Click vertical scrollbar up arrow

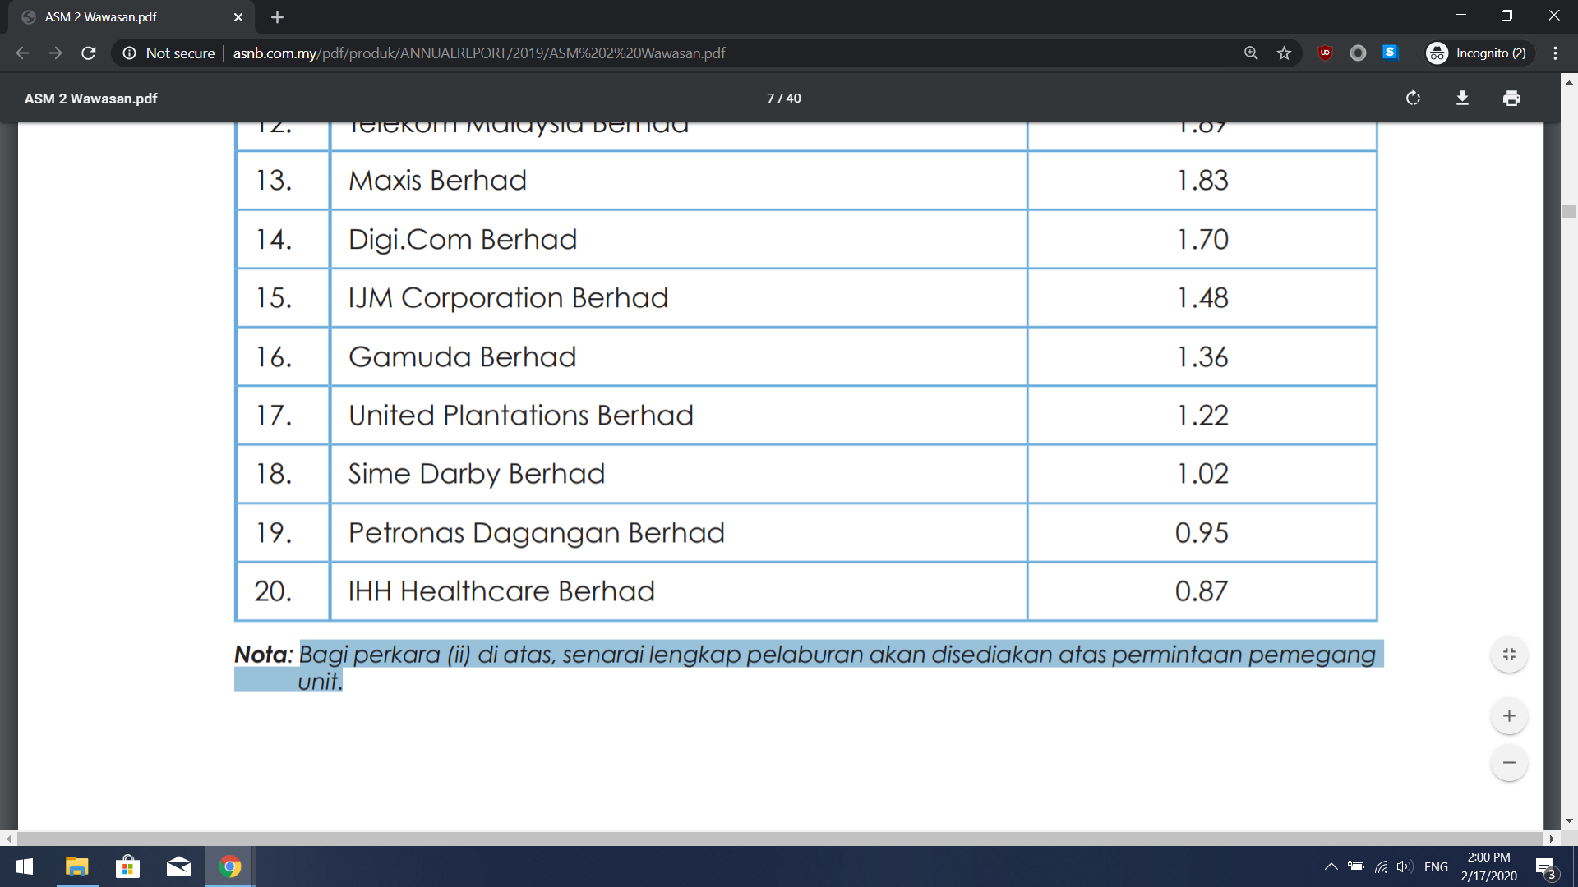point(1569,82)
